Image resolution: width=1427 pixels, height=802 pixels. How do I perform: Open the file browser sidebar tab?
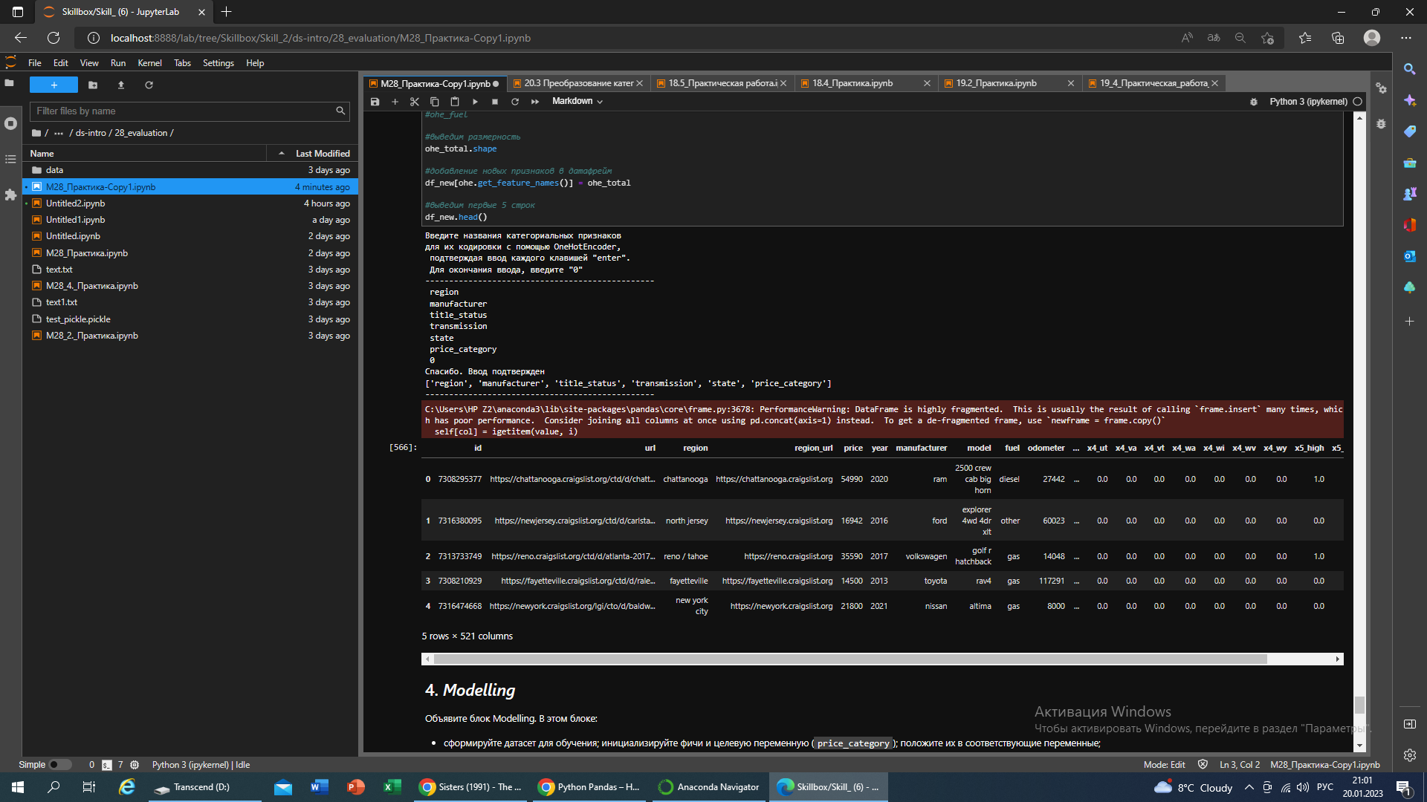10,83
